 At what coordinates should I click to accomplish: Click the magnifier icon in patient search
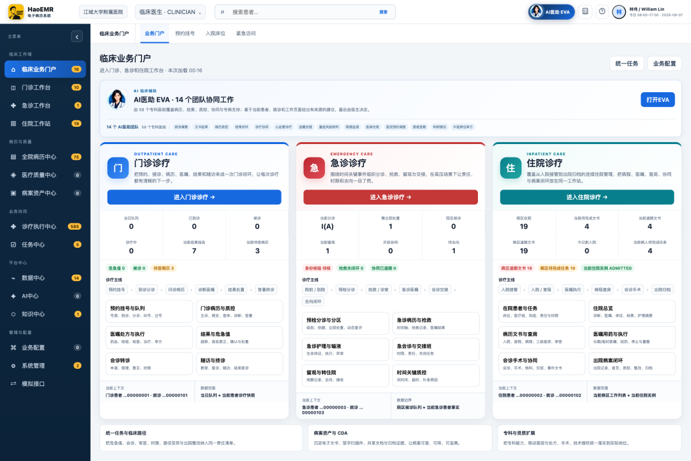pyautogui.click(x=223, y=12)
